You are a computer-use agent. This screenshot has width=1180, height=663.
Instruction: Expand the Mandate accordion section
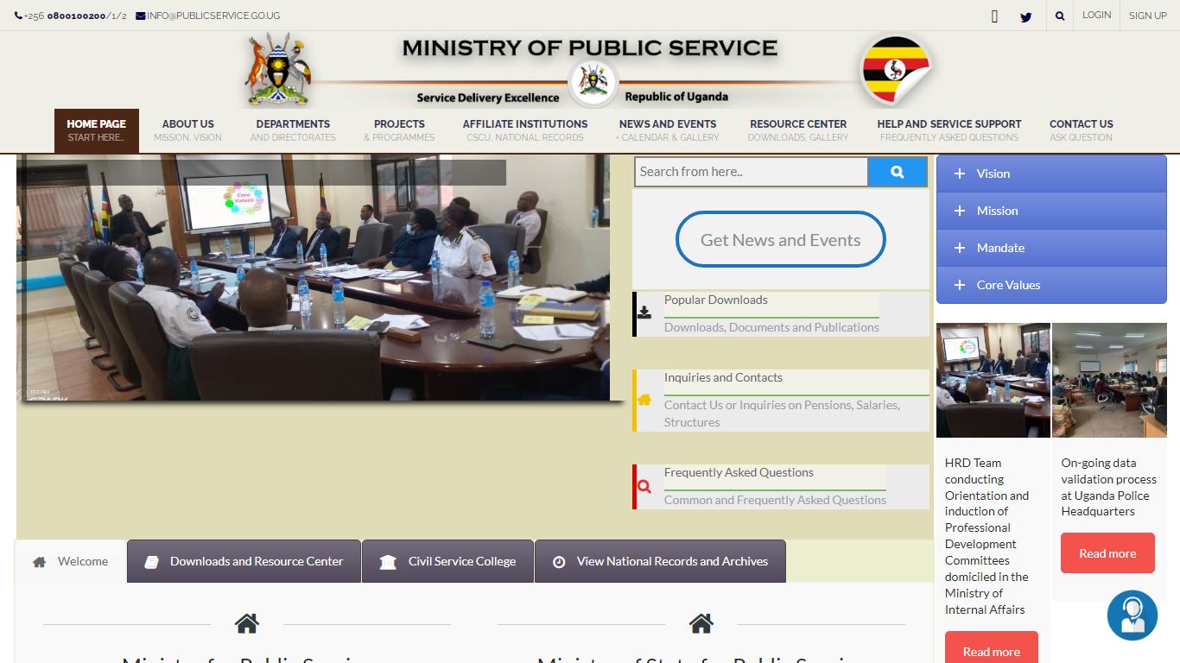[x=1051, y=248]
